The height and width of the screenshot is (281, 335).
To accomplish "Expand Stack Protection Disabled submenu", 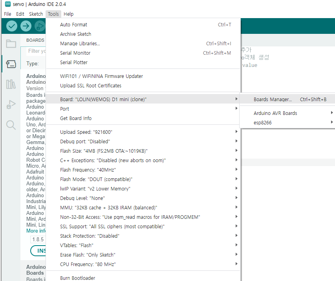I will coord(143,236).
